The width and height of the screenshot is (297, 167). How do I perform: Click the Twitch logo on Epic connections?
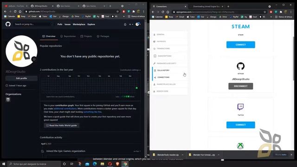[240, 107]
